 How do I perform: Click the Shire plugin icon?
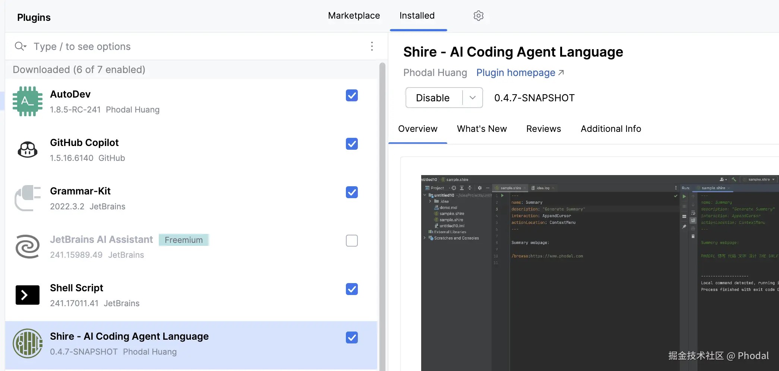[x=28, y=343]
